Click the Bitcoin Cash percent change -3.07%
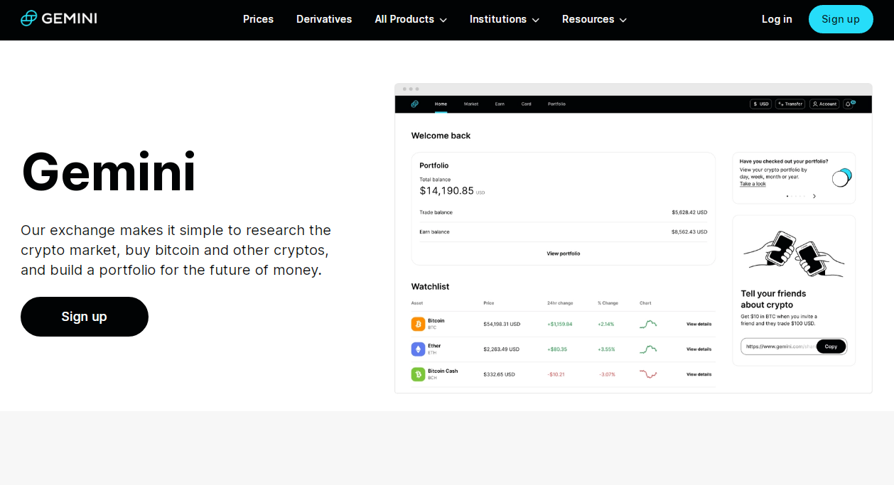Image resolution: width=894 pixels, height=485 pixels. (x=606, y=374)
